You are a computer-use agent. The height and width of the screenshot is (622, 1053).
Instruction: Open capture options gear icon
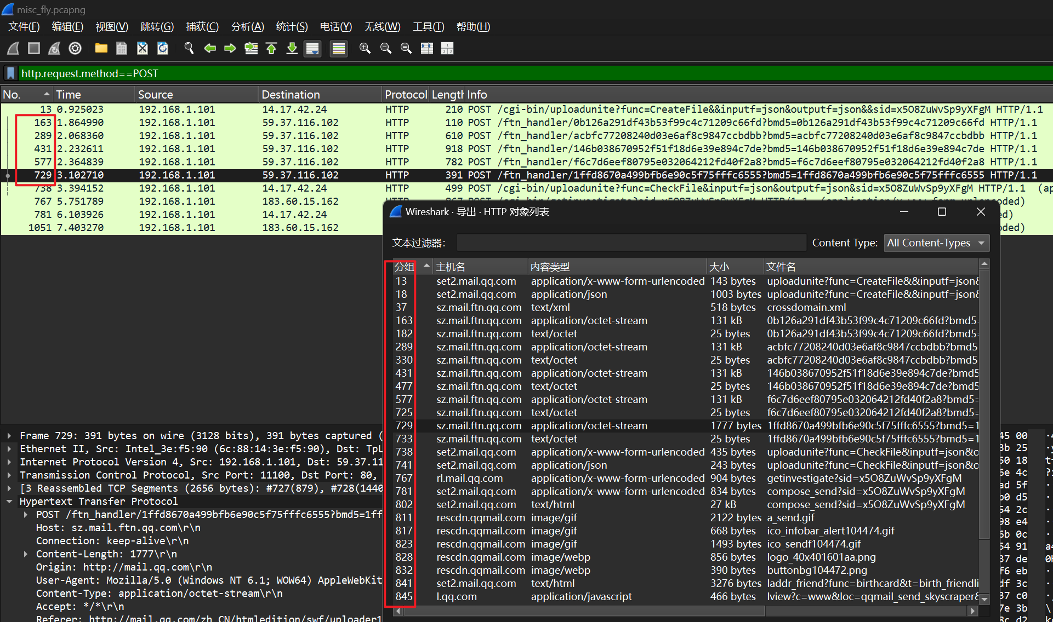[x=75, y=48]
